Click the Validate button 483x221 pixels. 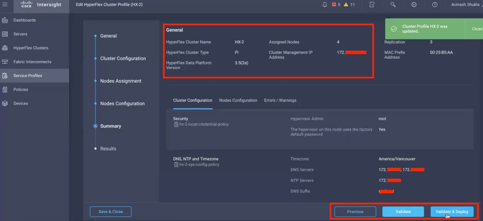point(403,212)
